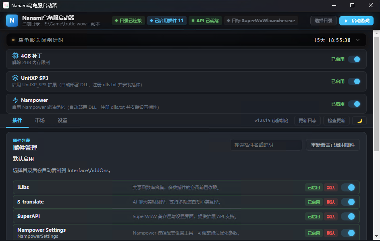Click the v1.0.15 (测试版) version label
Viewport: 380px width, 241px height.
(x=271, y=120)
